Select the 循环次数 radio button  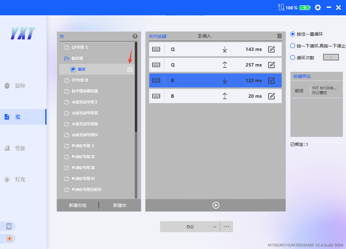tap(293, 57)
